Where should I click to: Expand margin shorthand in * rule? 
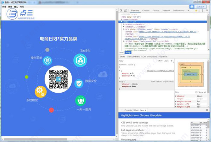pyautogui.click(x=130, y=73)
